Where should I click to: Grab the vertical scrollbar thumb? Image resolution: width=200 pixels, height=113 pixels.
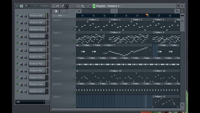[x=182, y=27]
